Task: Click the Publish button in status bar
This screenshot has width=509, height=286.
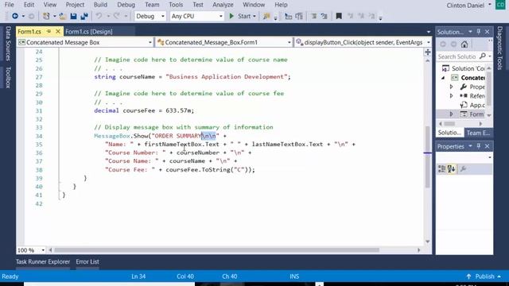Action: coord(484,276)
